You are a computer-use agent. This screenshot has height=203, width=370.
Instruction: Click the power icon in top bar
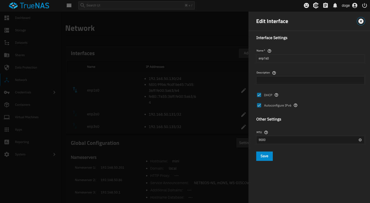365,5
